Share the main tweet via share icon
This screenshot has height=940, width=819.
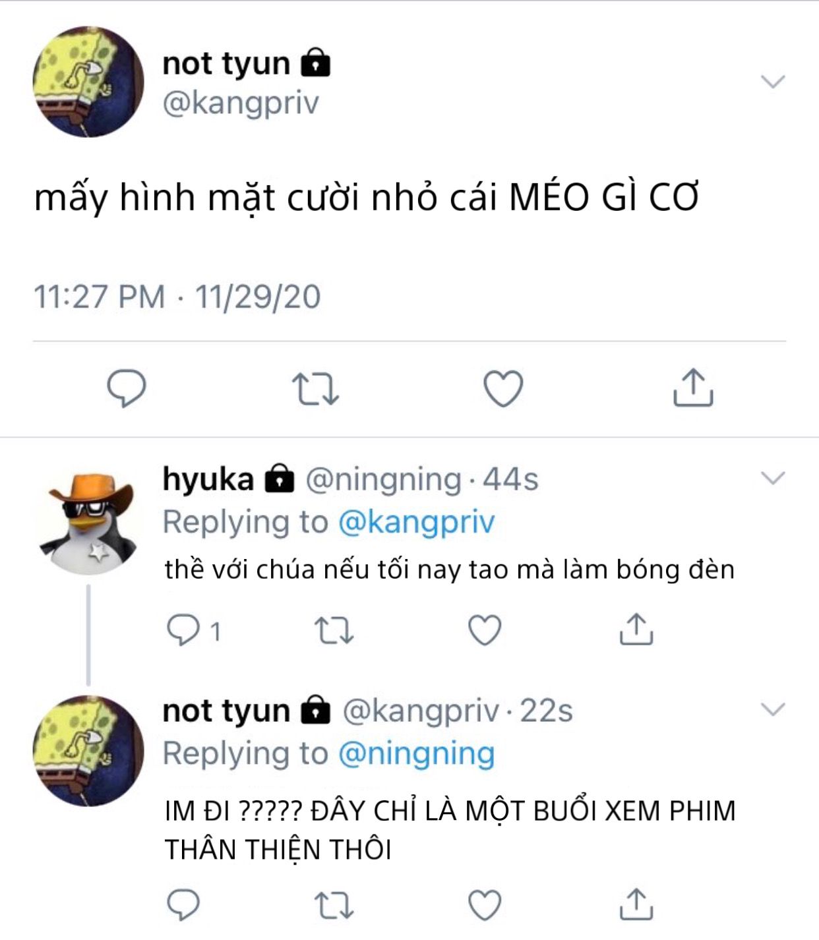tap(693, 387)
